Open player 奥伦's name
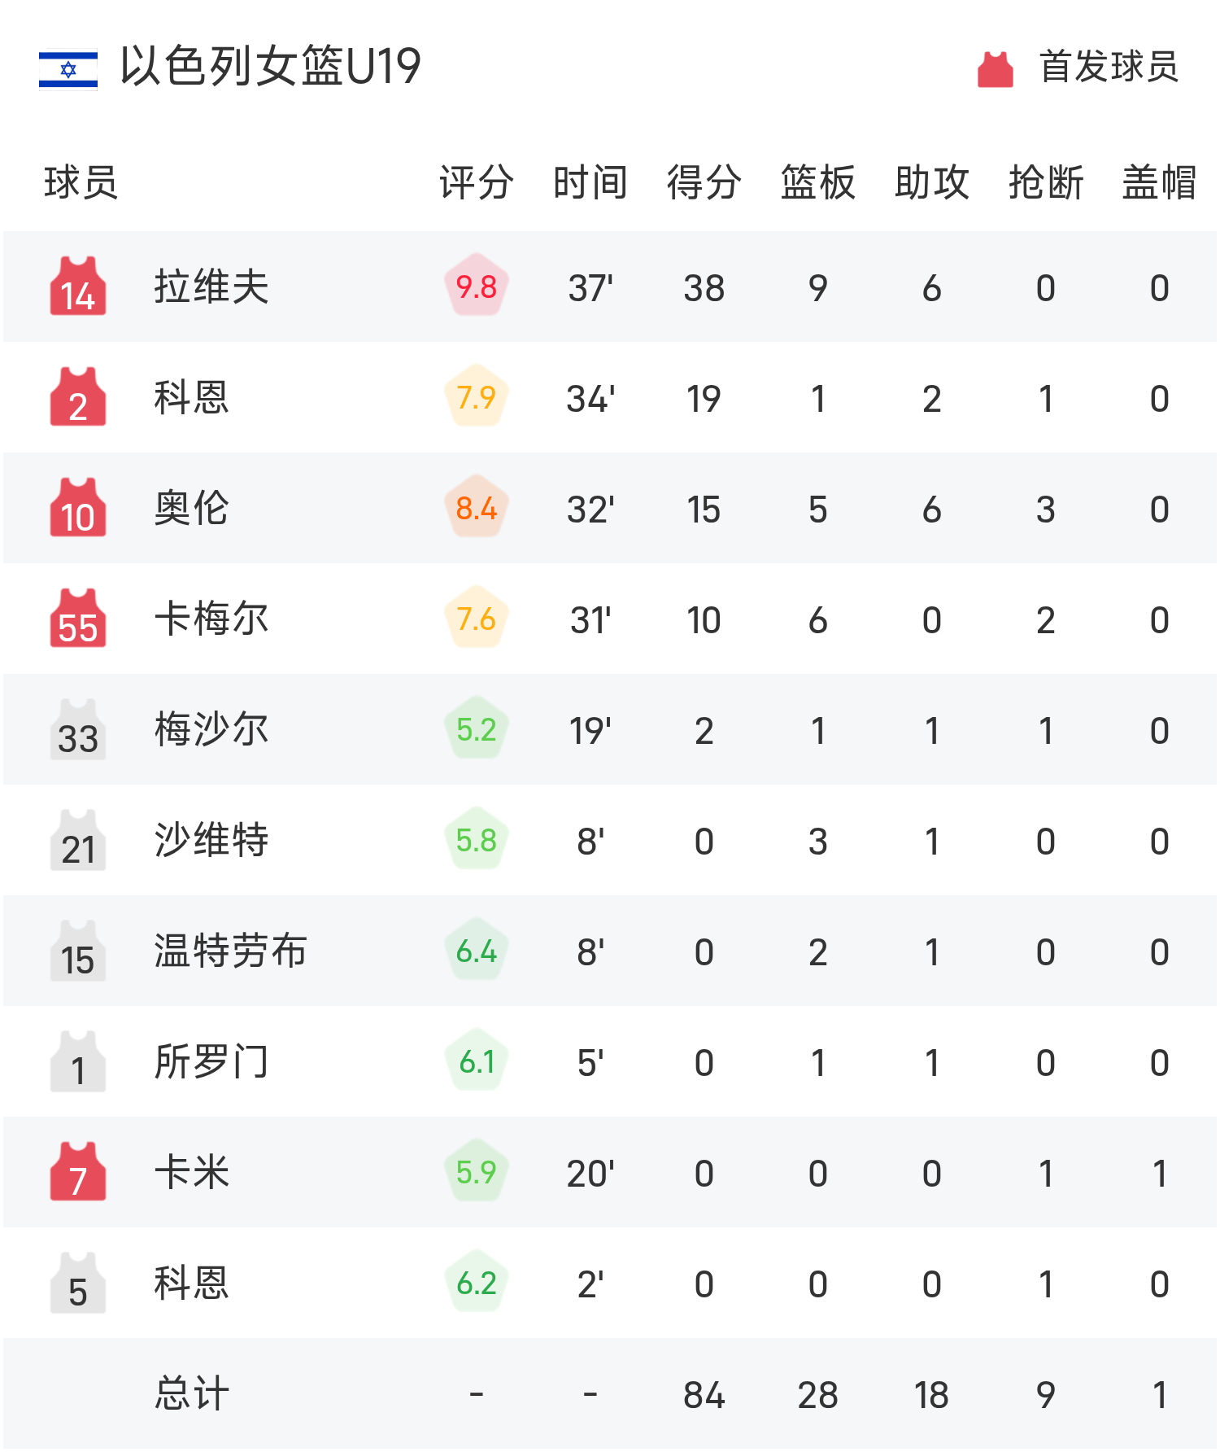 coord(192,508)
